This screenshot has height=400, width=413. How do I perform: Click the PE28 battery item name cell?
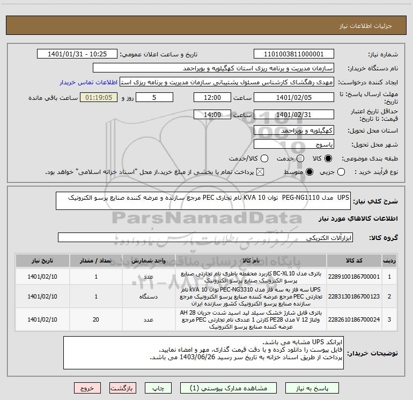tap(251, 319)
